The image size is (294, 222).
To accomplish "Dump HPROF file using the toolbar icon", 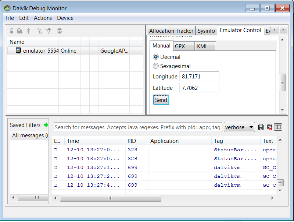I will [20, 31].
